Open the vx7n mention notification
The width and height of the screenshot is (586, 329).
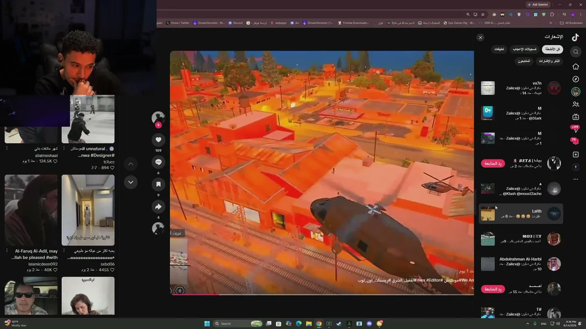click(x=521, y=88)
